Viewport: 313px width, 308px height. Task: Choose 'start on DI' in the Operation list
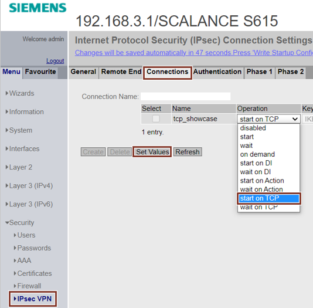(268, 163)
